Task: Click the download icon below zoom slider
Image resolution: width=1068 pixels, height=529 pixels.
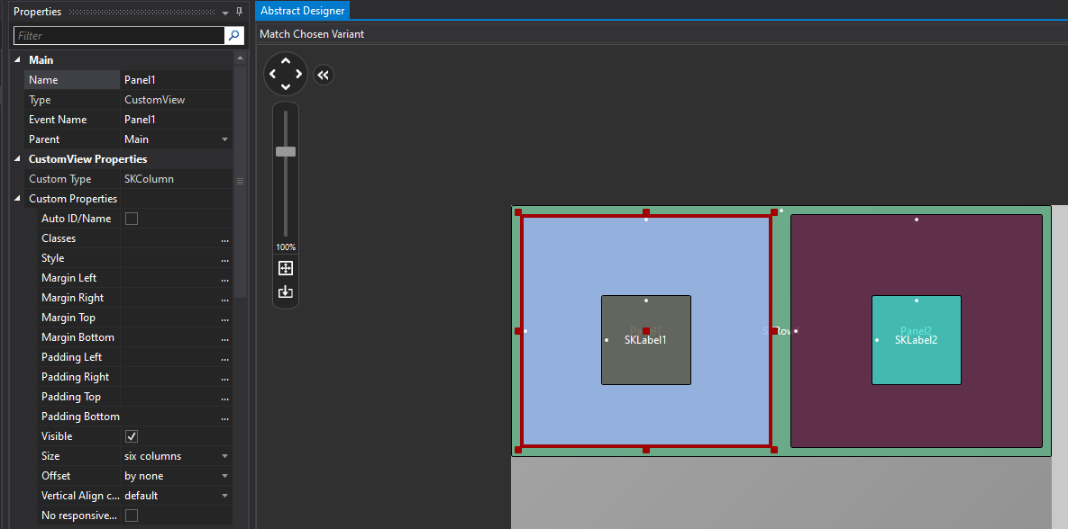Action: click(286, 291)
